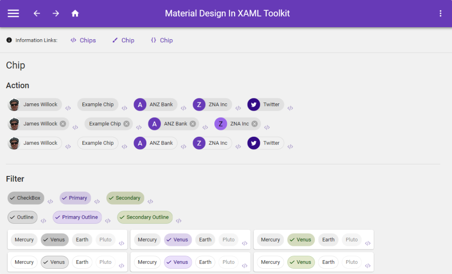
Task: Remove the deletable James Willock chip
Action: [63, 124]
